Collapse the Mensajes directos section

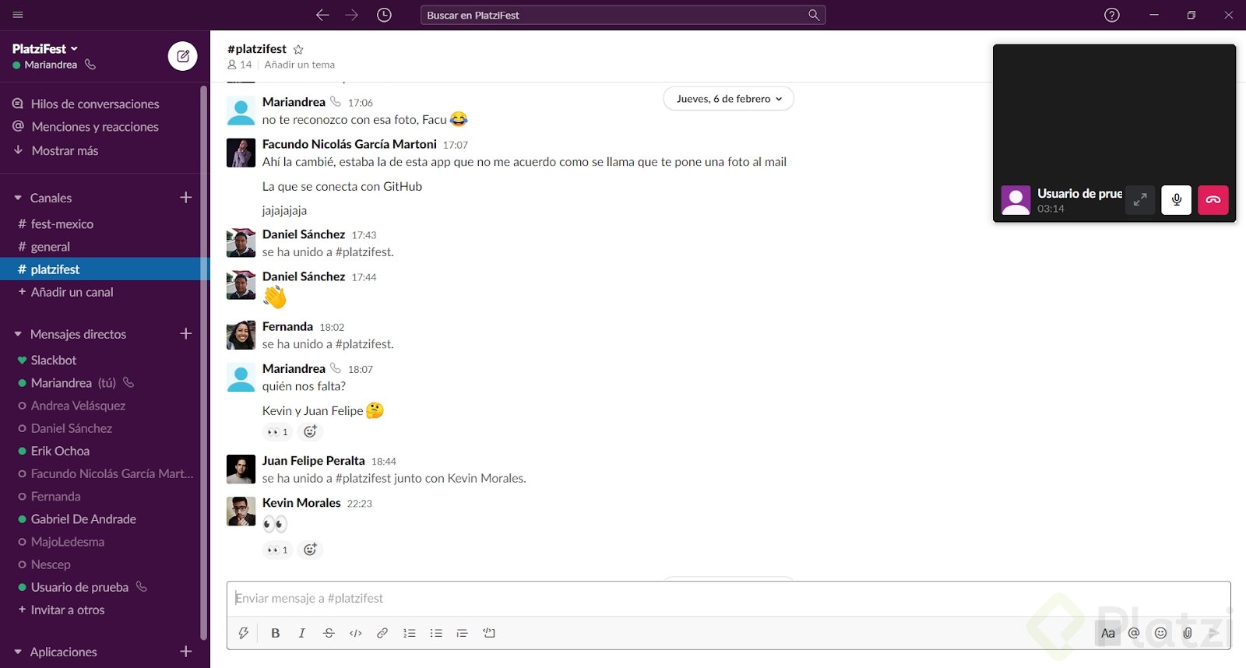18,334
